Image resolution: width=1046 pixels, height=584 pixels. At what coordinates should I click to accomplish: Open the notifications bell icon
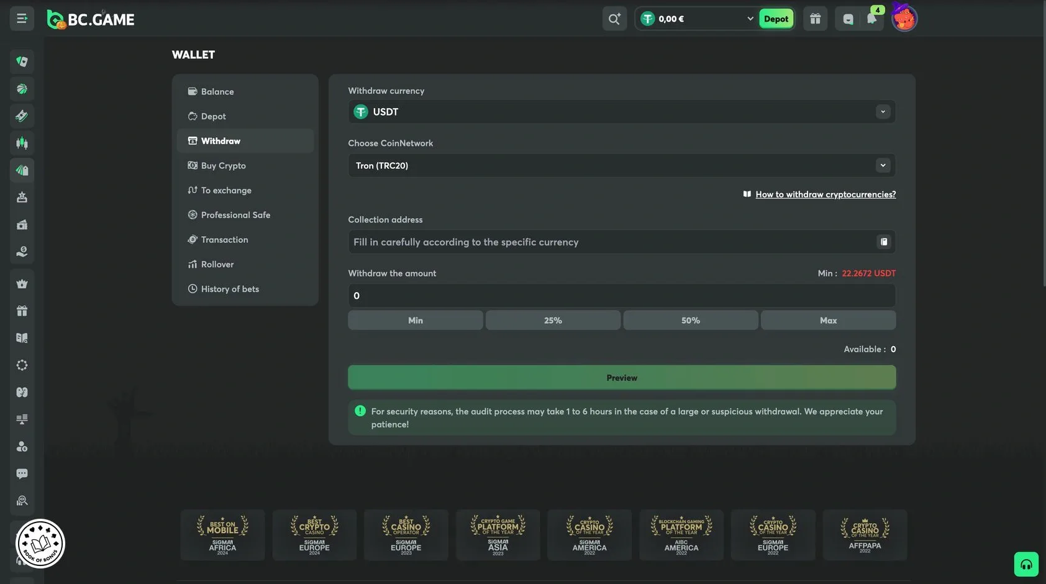tap(871, 19)
